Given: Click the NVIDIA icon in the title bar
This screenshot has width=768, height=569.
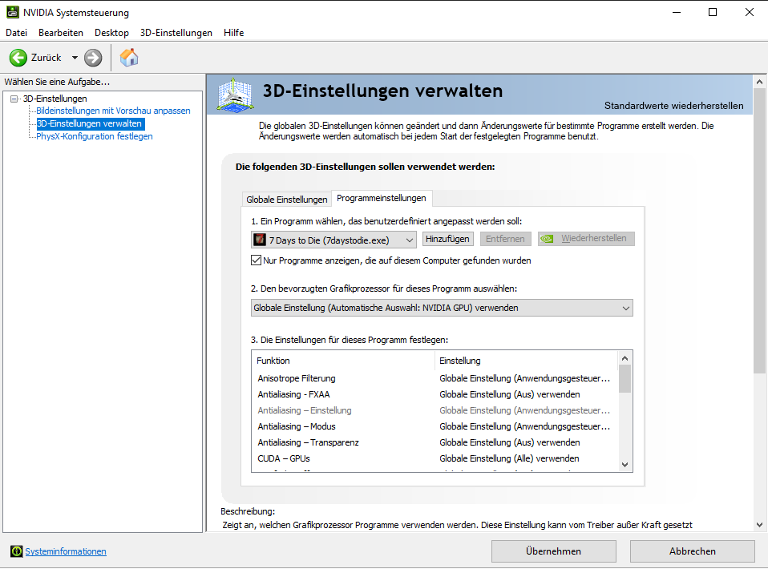Looking at the screenshot, I should [13, 12].
